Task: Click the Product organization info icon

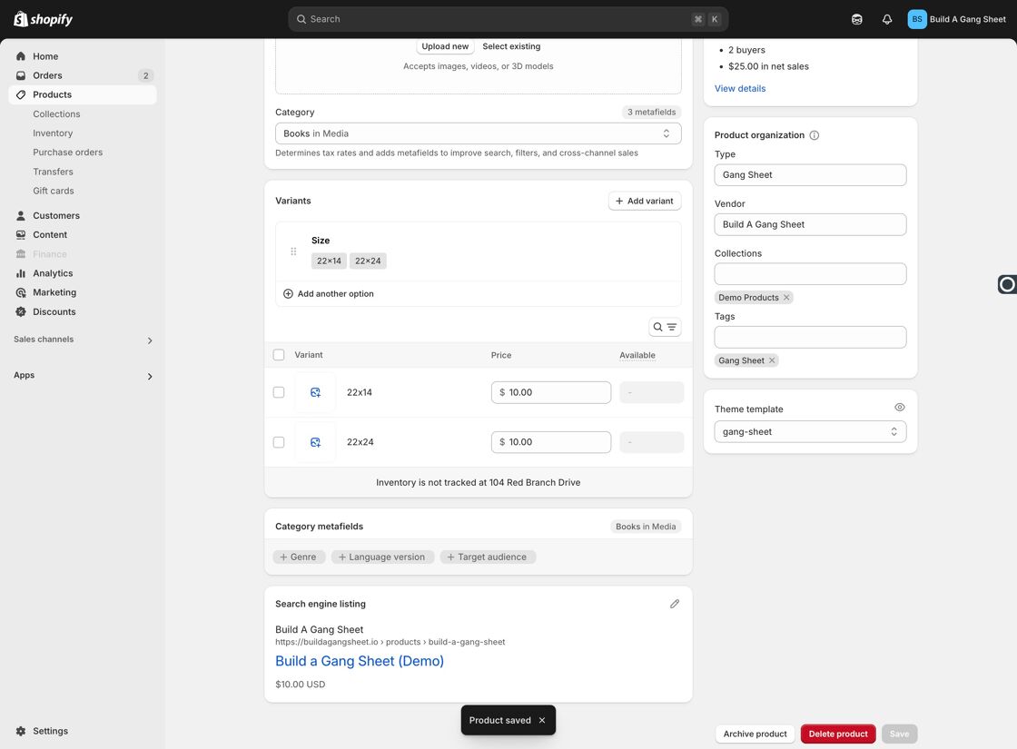Action: pyautogui.click(x=814, y=135)
